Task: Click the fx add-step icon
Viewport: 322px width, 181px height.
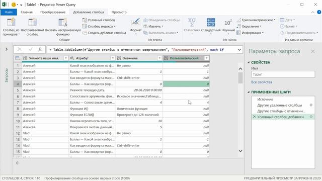Action: [x=40, y=49]
